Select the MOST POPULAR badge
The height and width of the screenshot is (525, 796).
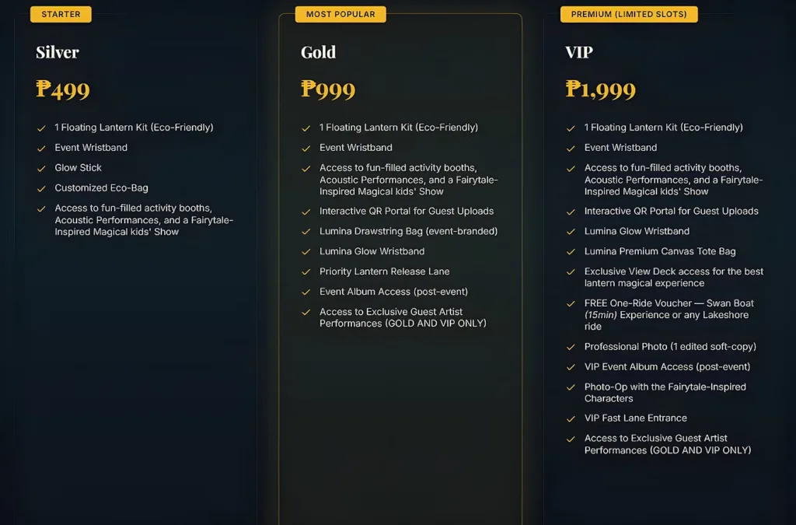pos(340,14)
